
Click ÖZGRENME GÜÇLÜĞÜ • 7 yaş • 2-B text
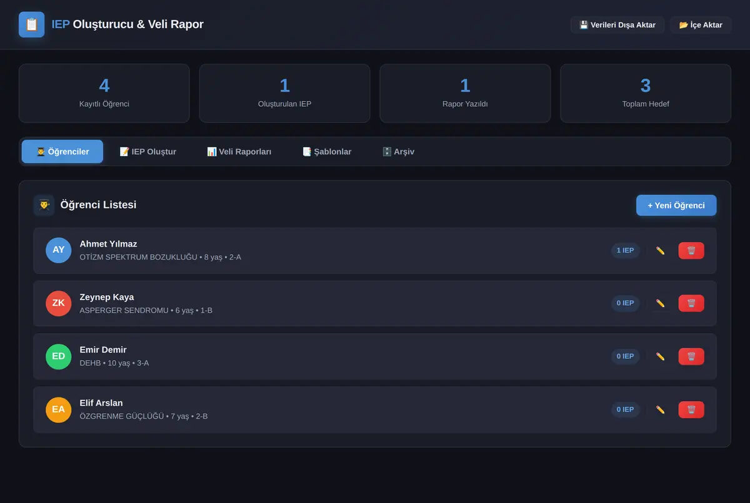[x=144, y=416]
